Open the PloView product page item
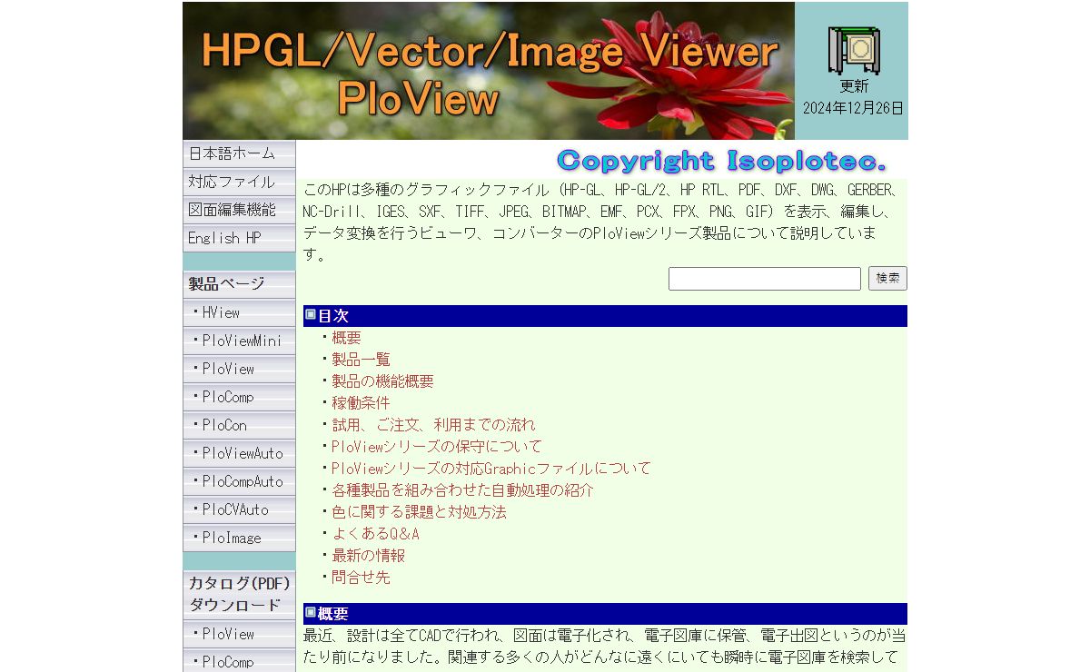The width and height of the screenshot is (1090, 672). pyautogui.click(x=239, y=369)
